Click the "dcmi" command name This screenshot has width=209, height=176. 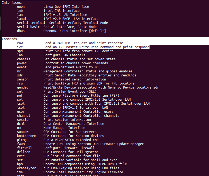click(x=21, y=124)
